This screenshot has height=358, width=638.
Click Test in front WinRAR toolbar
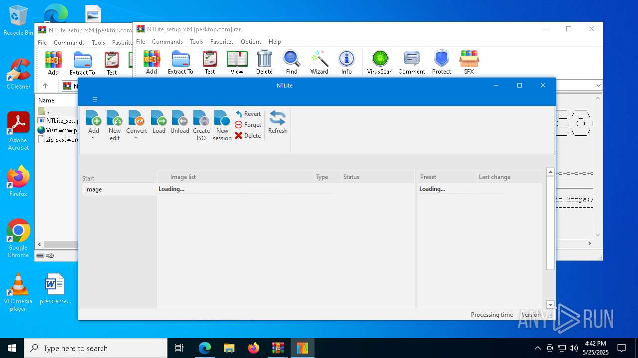(x=210, y=62)
